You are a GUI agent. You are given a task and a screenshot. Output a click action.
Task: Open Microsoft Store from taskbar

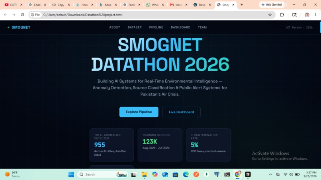[176, 174]
